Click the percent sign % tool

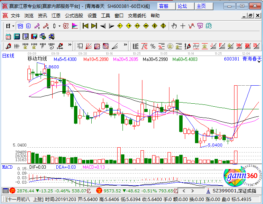(153, 46)
